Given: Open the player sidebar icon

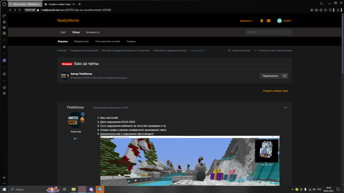Looking at the screenshot, I should coord(4,74).
